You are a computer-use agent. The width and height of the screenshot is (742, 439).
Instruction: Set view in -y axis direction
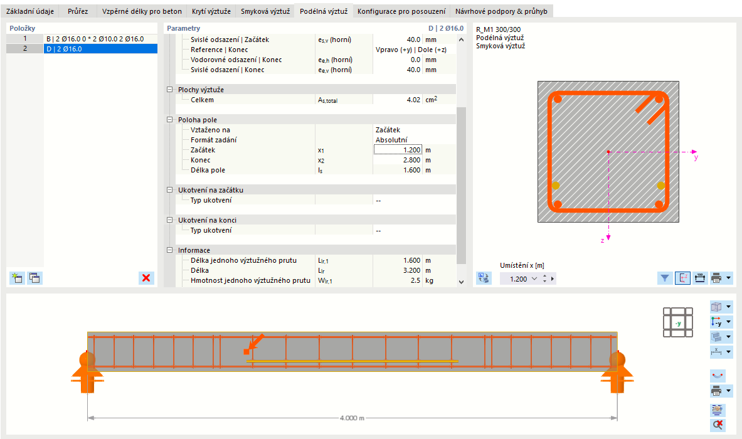pyautogui.click(x=716, y=322)
